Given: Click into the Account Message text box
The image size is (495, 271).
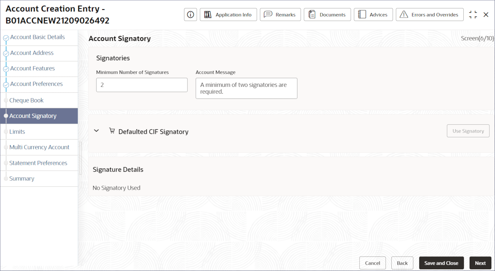Looking at the screenshot, I should [x=246, y=88].
